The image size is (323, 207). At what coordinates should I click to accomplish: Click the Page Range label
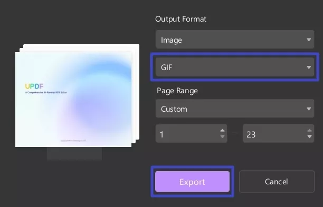(177, 91)
